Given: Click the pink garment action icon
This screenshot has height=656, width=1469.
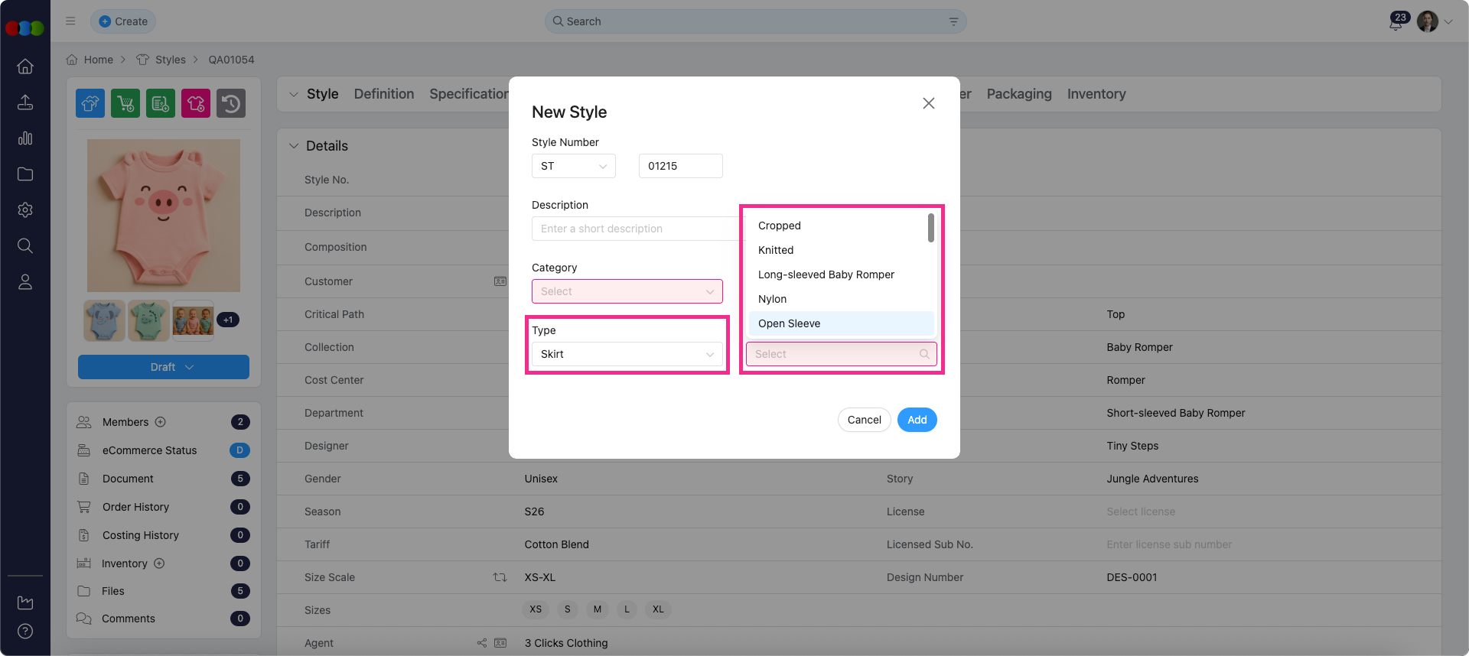Looking at the screenshot, I should pyautogui.click(x=196, y=103).
